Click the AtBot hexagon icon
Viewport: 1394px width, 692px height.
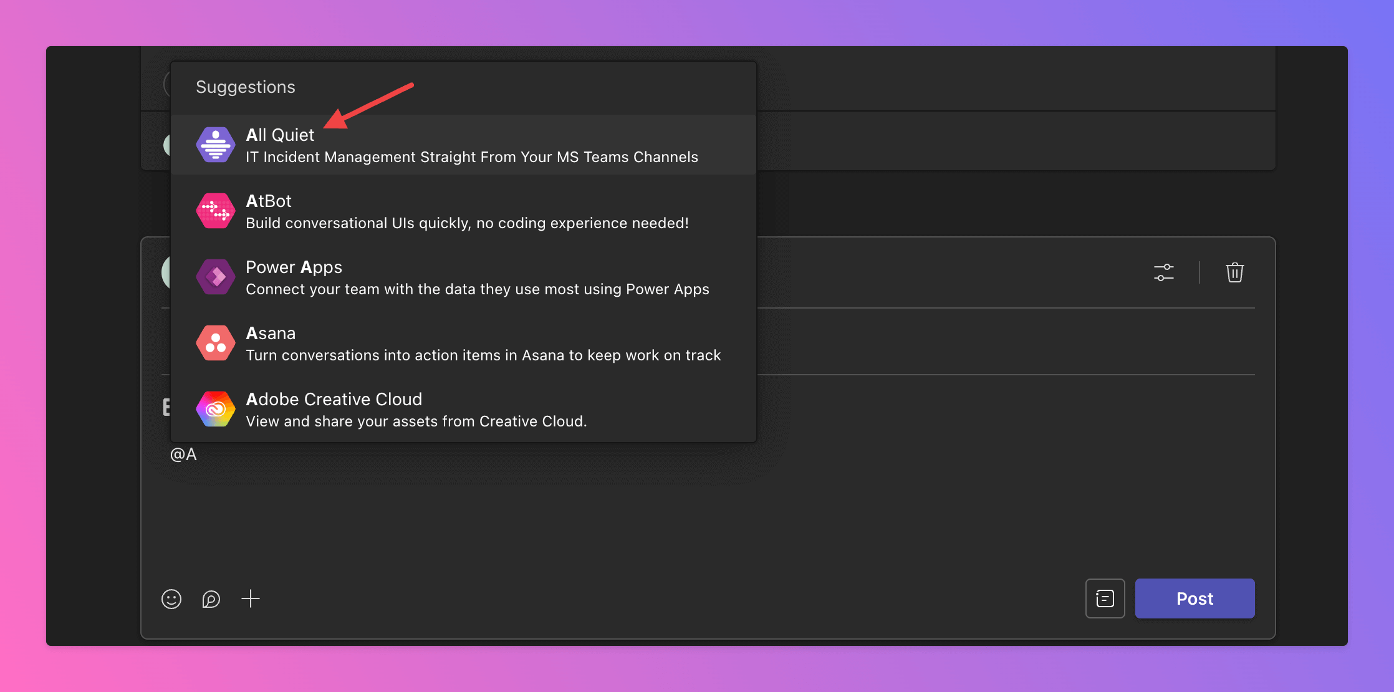(216, 211)
